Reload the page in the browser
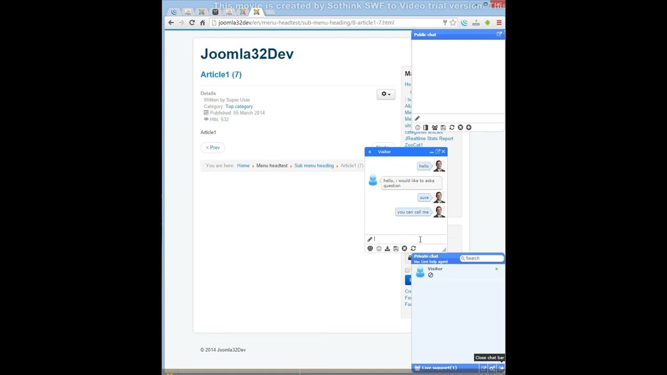 192,23
